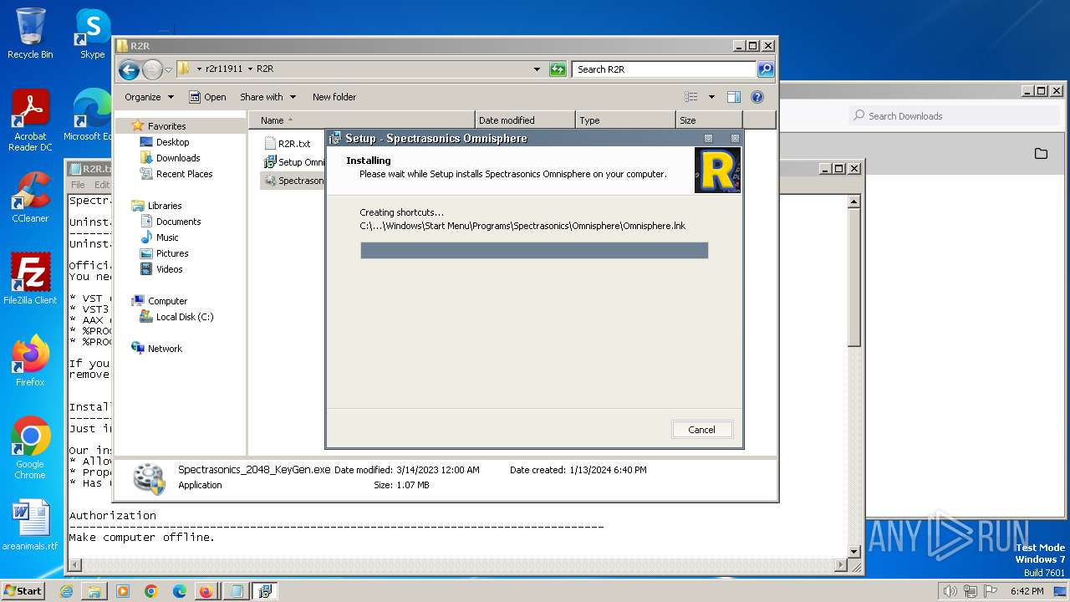Viewport: 1070px width, 602px height.
Task: Open the Skype desktop shortcut
Action: pos(92,34)
